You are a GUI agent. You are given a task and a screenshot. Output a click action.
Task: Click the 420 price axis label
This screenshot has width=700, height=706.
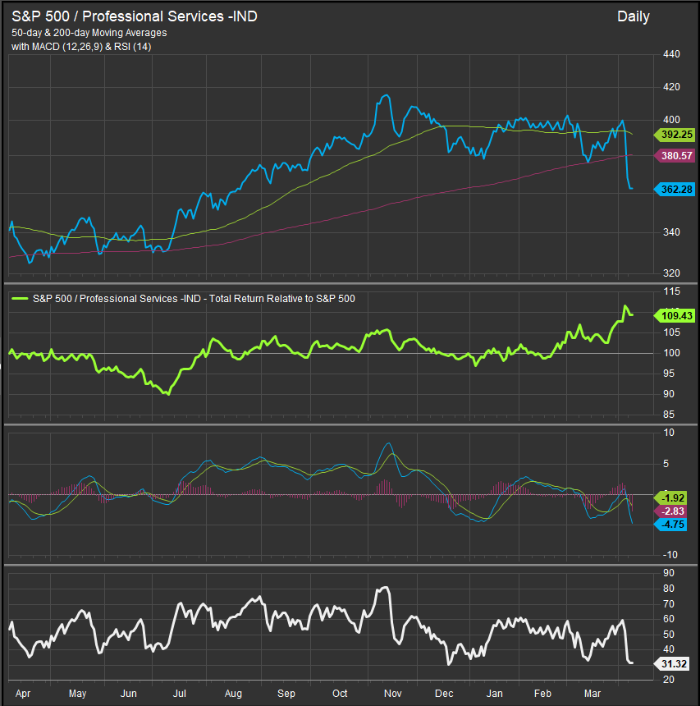pyautogui.click(x=671, y=87)
